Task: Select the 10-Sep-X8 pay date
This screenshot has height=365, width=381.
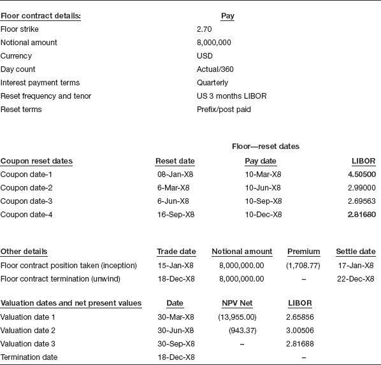Action: click(263, 201)
